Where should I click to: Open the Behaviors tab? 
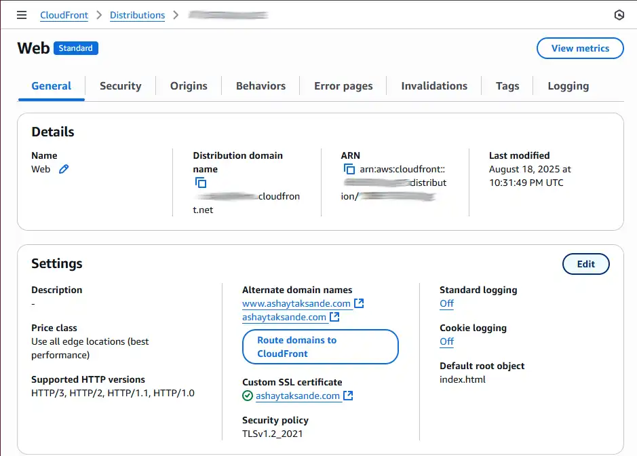pos(260,86)
